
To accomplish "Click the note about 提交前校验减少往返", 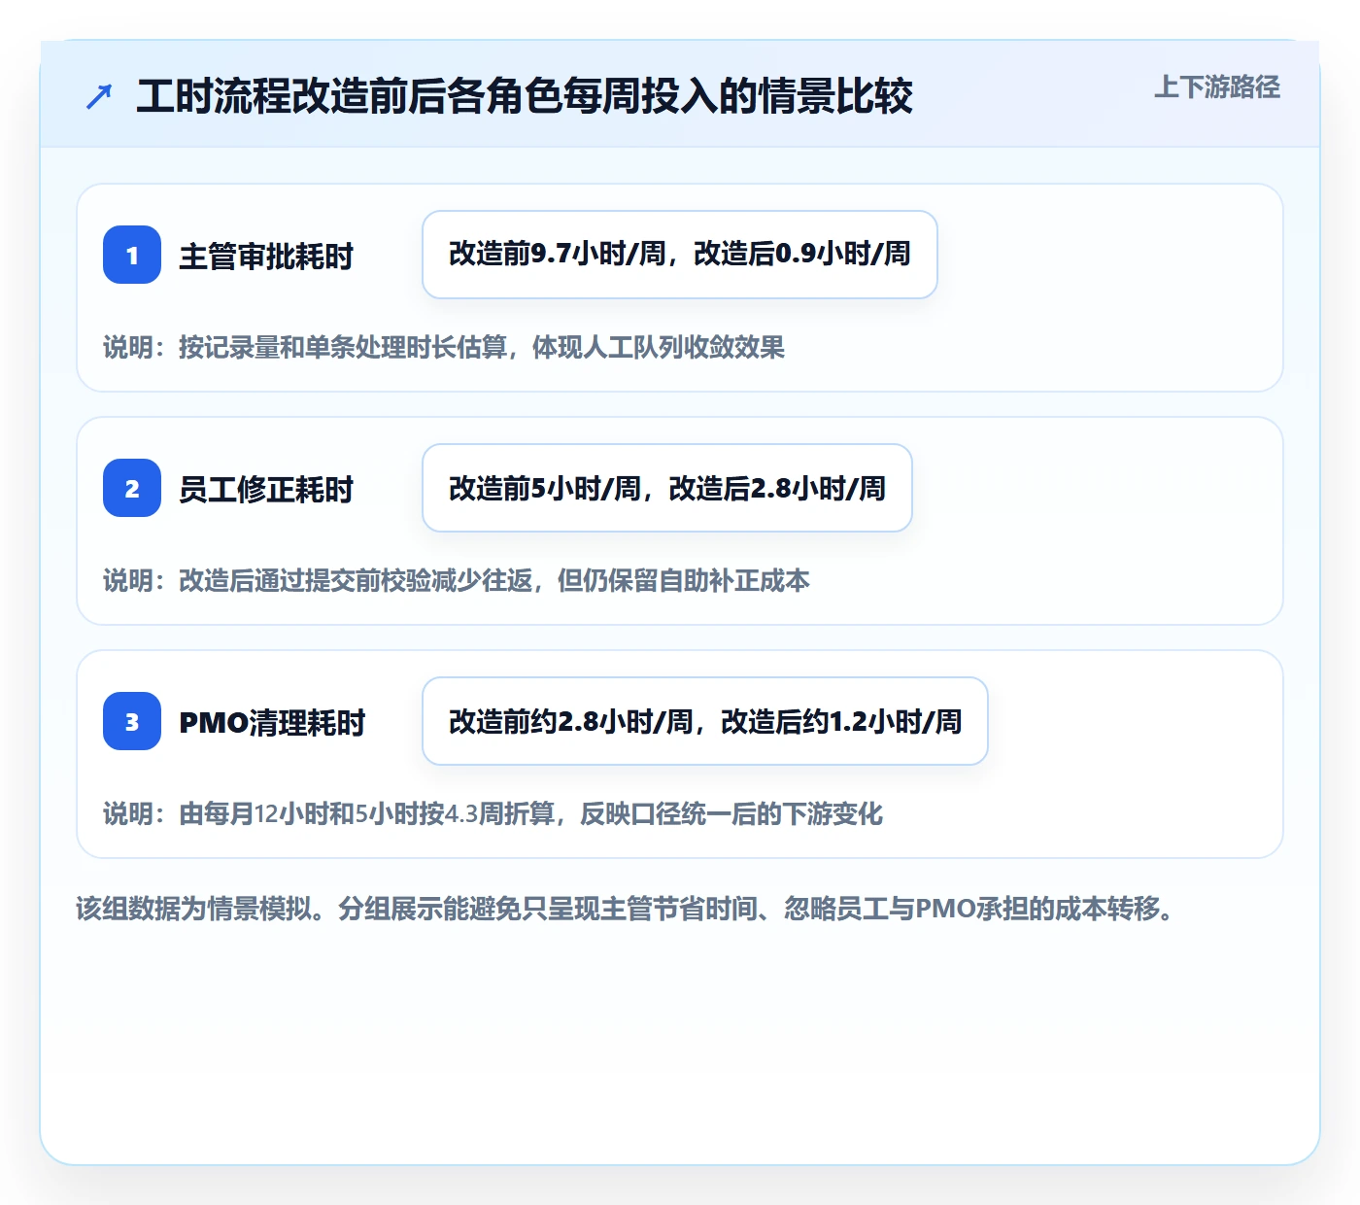I will 457,580.
